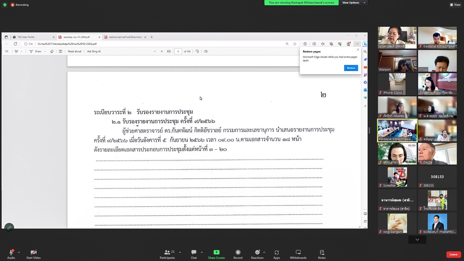Open Edge tab actions menu icon

coord(6,37)
